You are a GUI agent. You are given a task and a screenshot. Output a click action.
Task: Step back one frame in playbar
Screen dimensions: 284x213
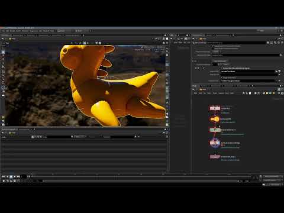tap(8, 176)
